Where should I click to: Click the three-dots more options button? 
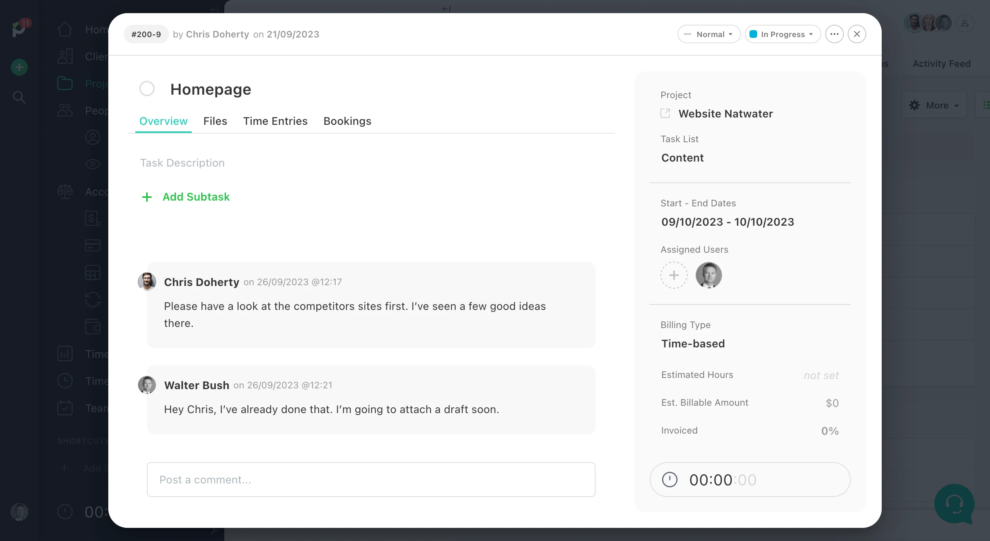point(834,34)
